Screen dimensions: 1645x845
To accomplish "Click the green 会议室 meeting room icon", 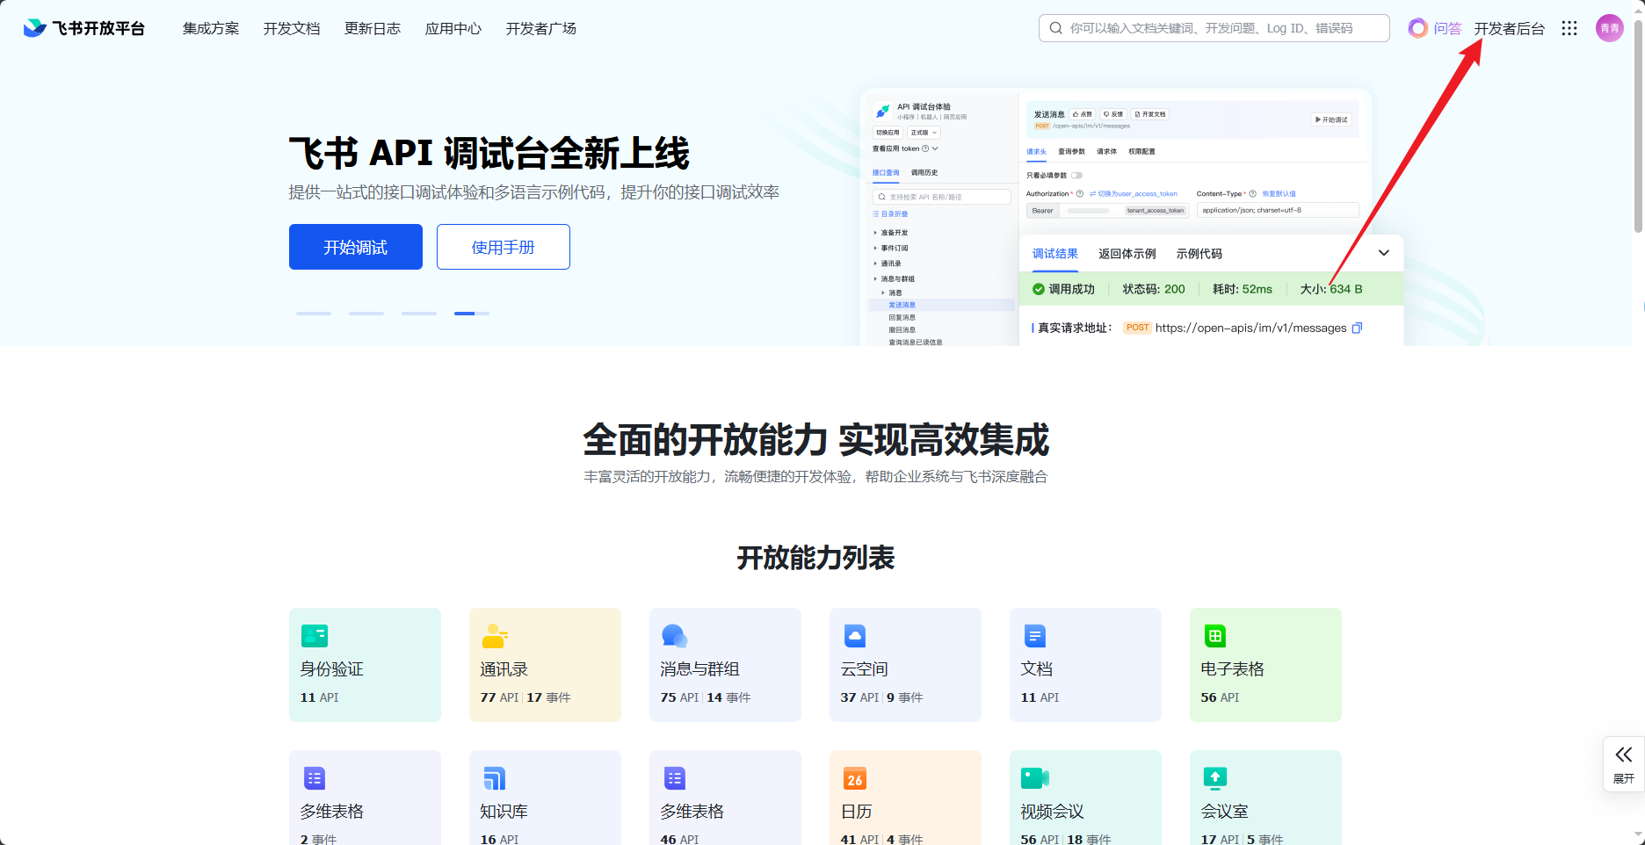I will coord(1215,778).
